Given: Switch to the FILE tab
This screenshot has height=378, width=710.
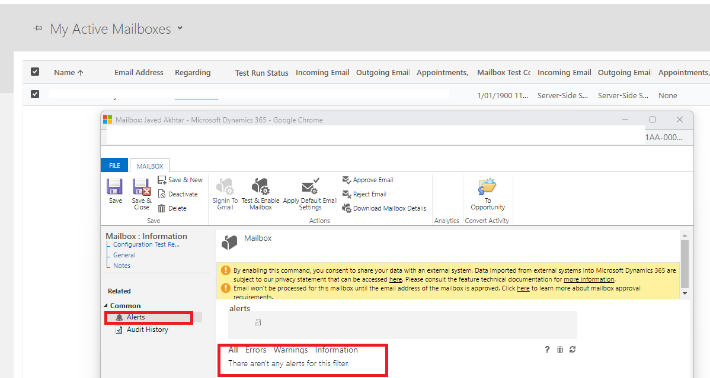Looking at the screenshot, I should [114, 165].
